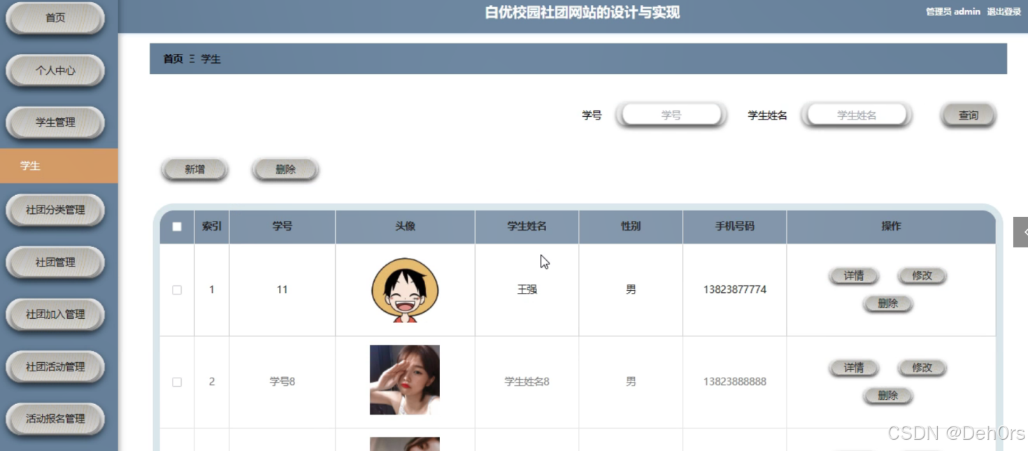Open 详情 for student 王强
This screenshot has height=451, width=1028.
pyautogui.click(x=854, y=275)
